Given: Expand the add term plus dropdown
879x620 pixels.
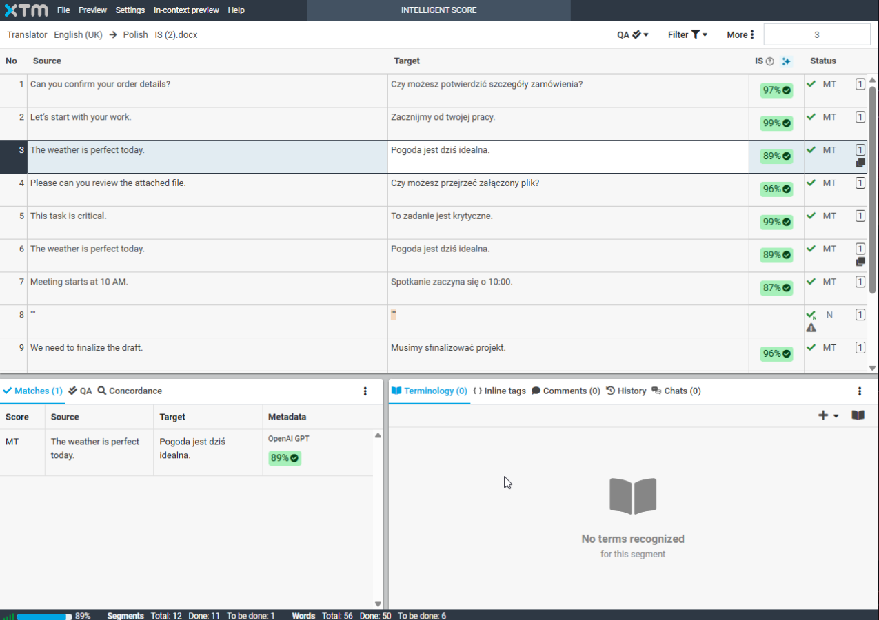Looking at the screenshot, I should point(827,415).
